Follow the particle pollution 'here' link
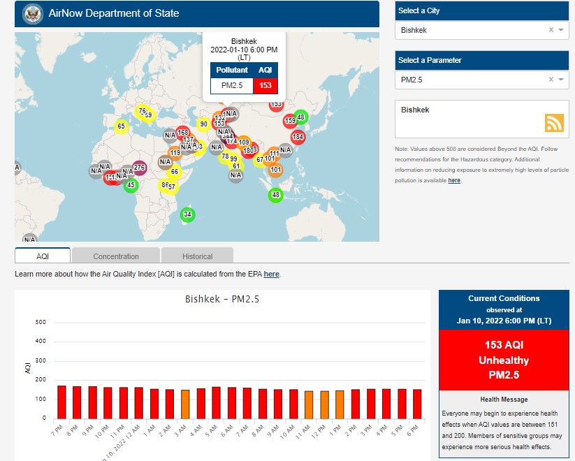The image size is (575, 461). [454, 180]
